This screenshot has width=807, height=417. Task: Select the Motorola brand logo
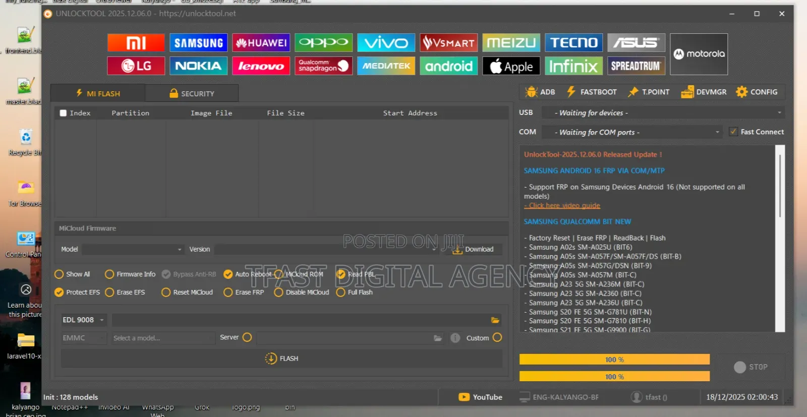[699, 54]
